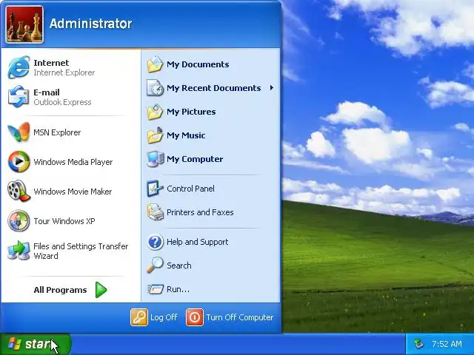The width and height of the screenshot is (474, 355).
Task: Click the 'Printers and Faxes' text label
Action: click(x=200, y=212)
